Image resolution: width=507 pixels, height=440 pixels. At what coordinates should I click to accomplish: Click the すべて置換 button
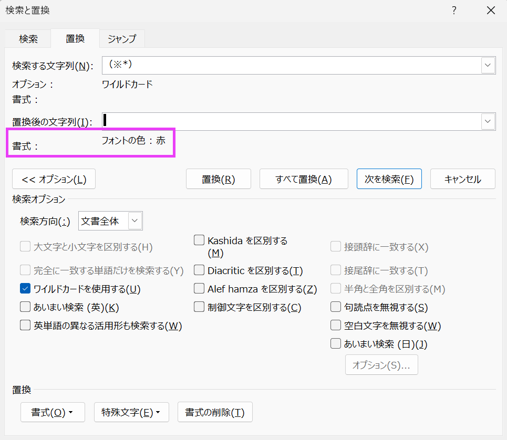304,179
